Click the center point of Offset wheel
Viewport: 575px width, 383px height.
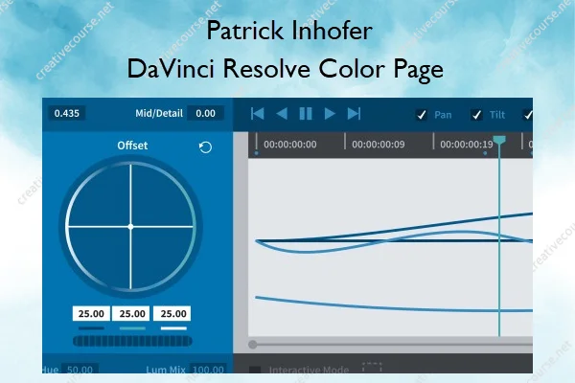130,226
